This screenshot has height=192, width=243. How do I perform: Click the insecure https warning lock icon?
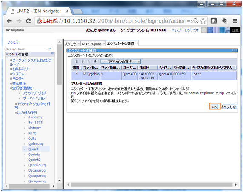point(40,21)
